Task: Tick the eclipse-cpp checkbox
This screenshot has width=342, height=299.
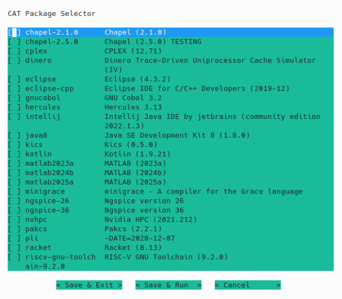Action: 14,88
